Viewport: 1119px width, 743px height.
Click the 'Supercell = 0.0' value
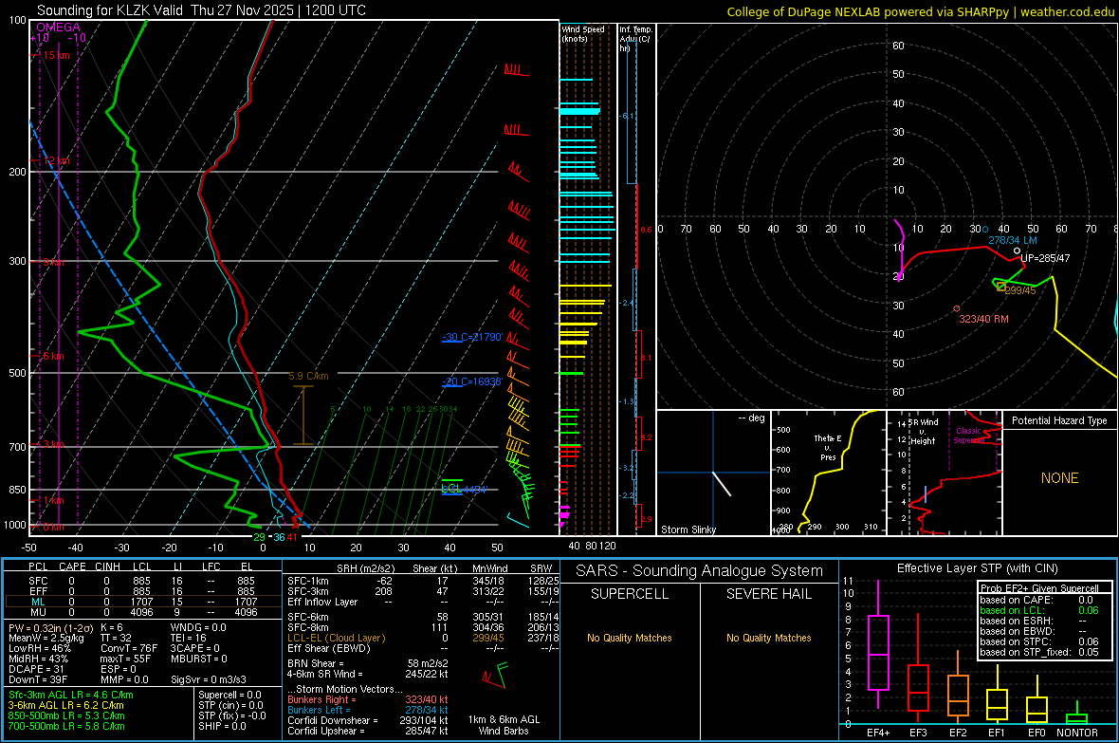(229, 695)
